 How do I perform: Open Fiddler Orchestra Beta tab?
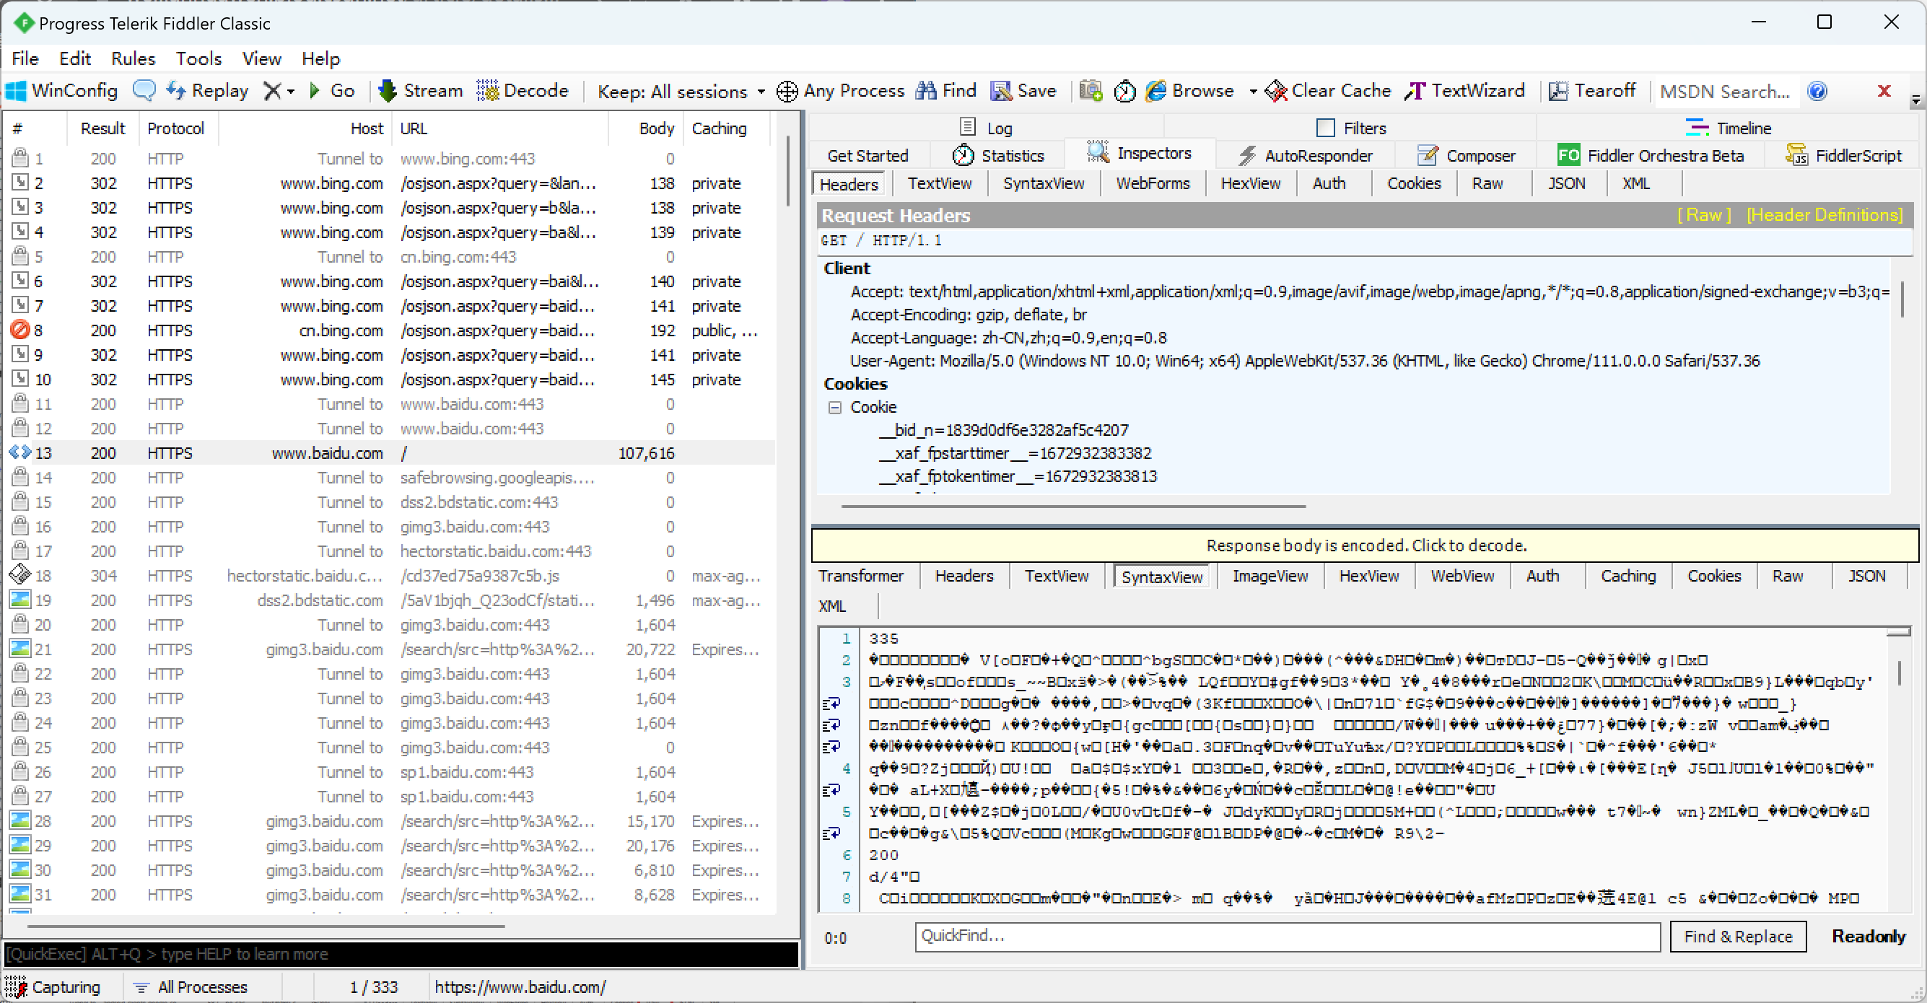click(x=1650, y=156)
